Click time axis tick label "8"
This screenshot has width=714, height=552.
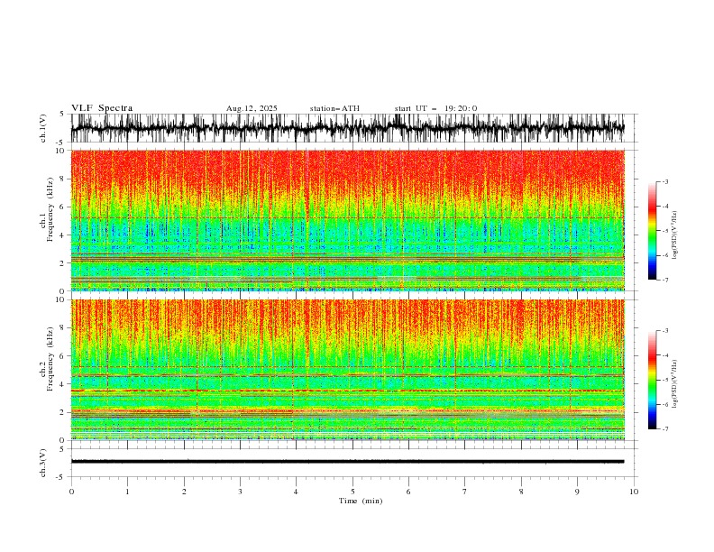521,492
